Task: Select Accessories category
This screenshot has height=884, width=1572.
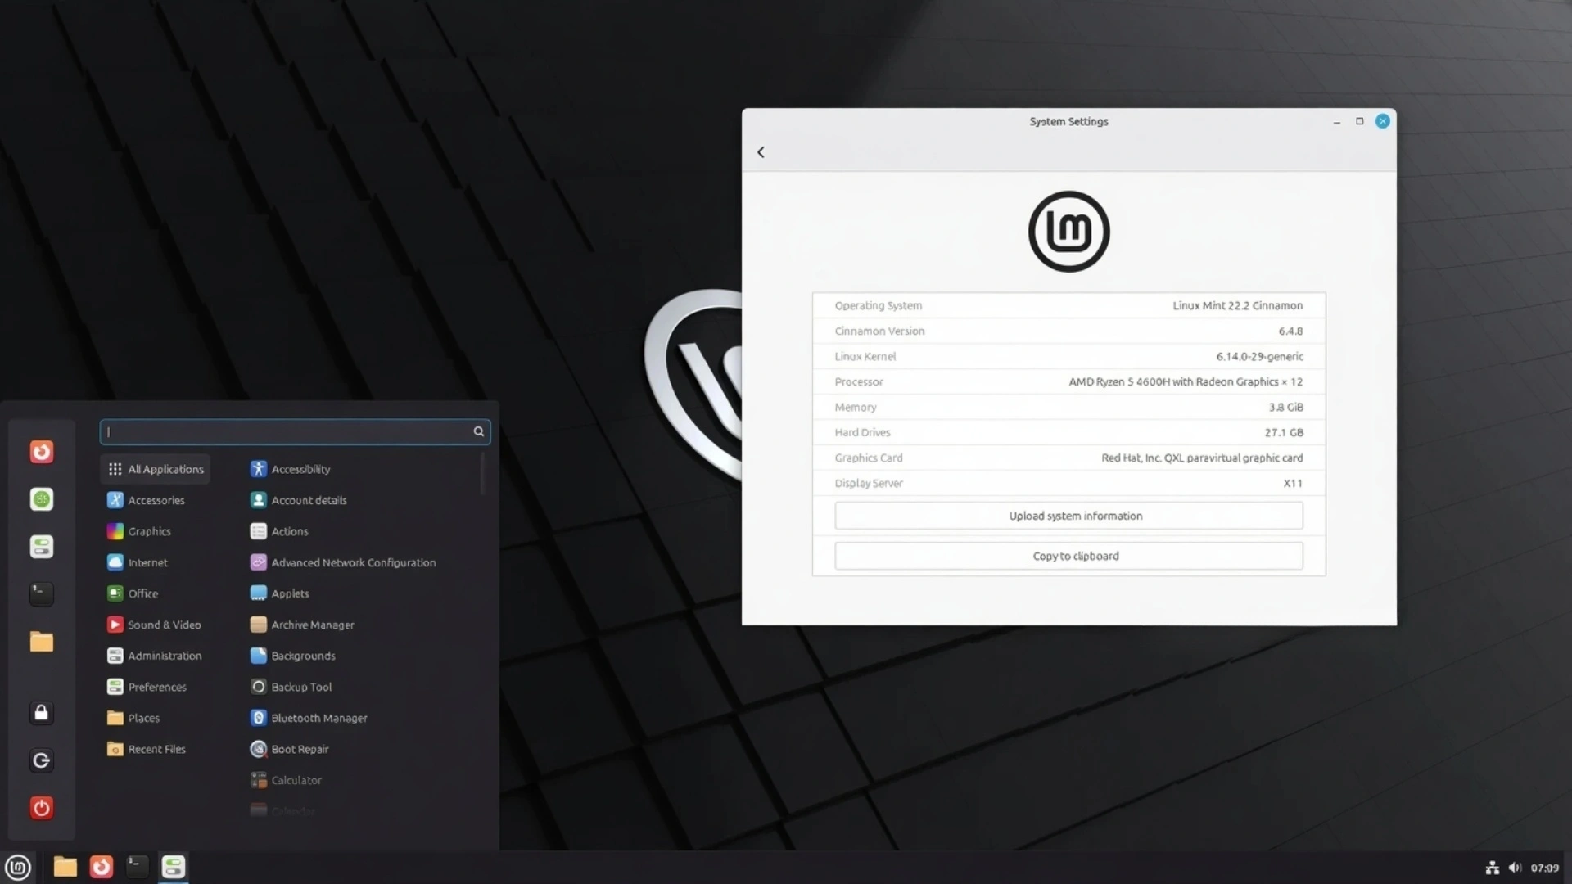Action: (x=146, y=500)
